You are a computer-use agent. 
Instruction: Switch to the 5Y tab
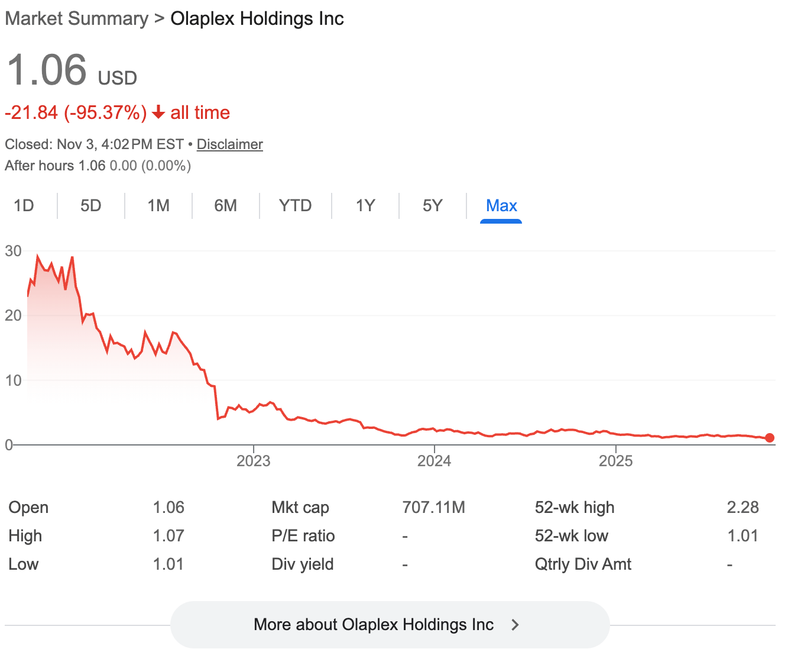[432, 206]
